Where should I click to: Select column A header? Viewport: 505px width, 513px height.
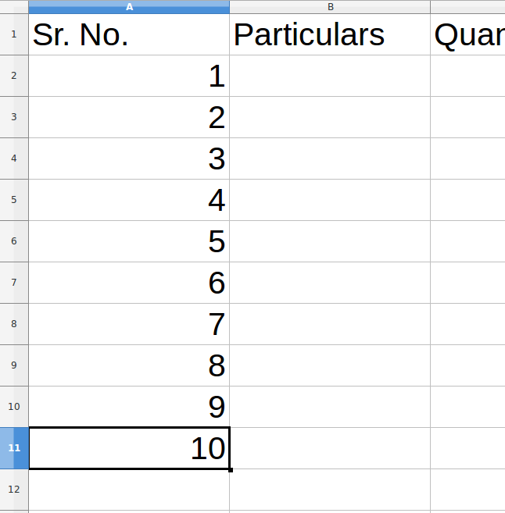(129, 7)
